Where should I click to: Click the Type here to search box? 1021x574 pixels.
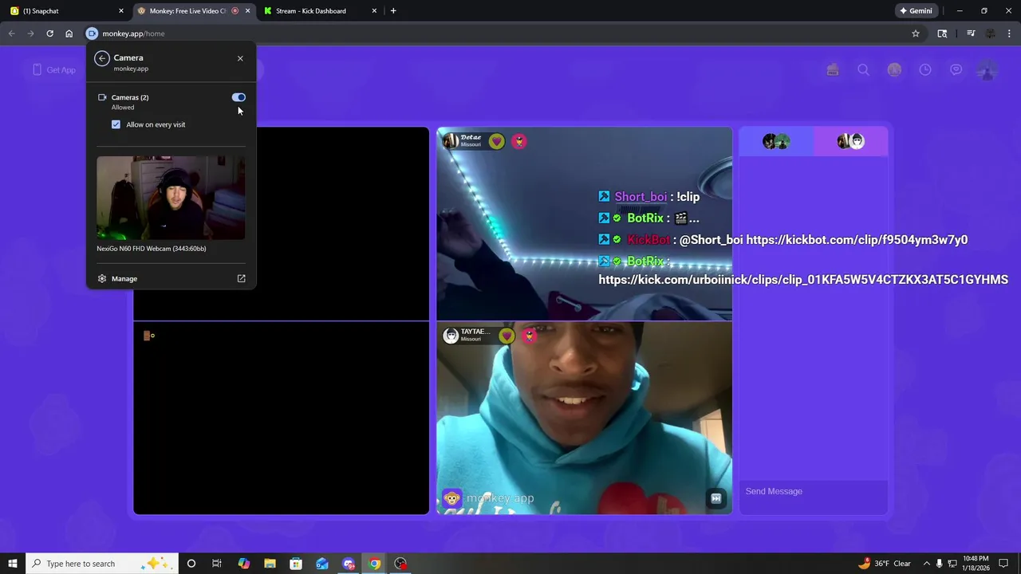tap(101, 564)
